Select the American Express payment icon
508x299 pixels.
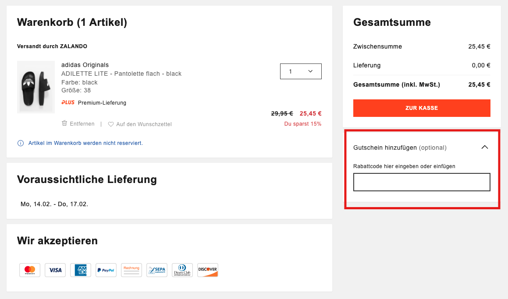(x=81, y=270)
